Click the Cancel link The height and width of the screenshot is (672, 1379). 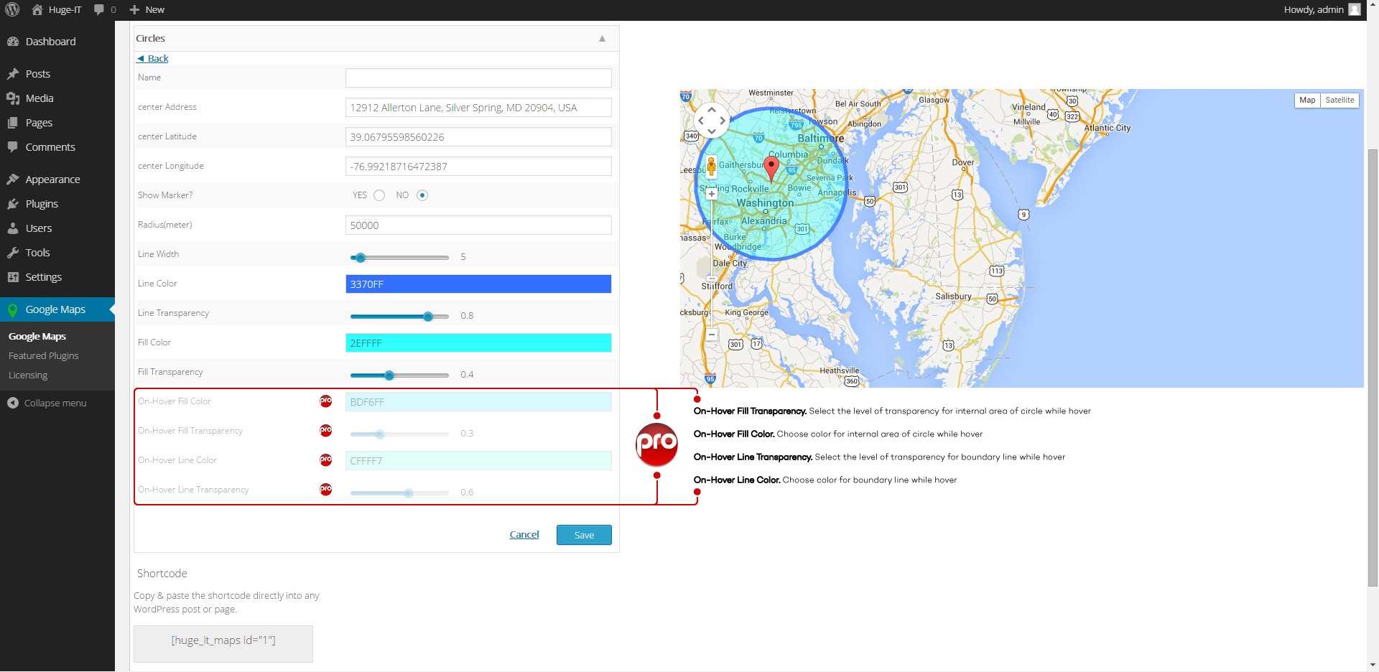(524, 535)
